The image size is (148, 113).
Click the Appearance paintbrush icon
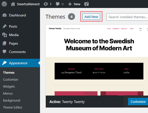pyautogui.click(x=4, y=63)
